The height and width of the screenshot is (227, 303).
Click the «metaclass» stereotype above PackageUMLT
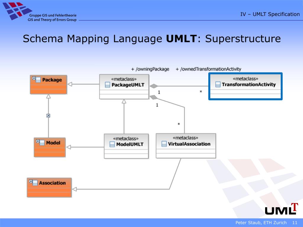[124, 79]
